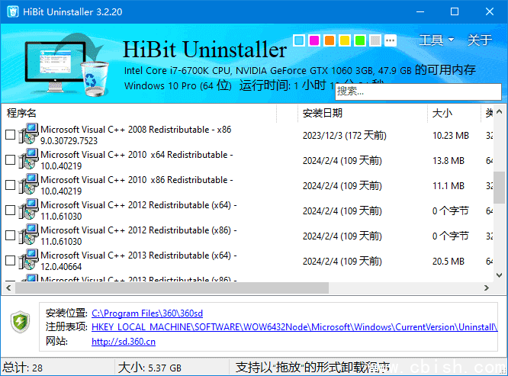The height and width of the screenshot is (376, 508).
Task: Open the 工具 dropdown menu
Action: 436,40
